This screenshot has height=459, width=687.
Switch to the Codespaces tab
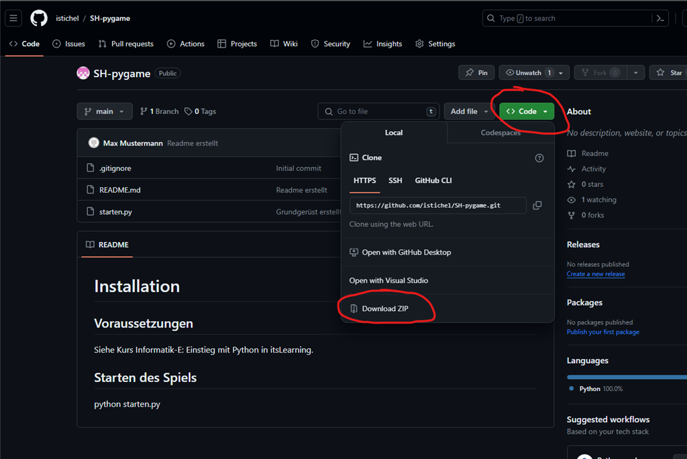tap(500, 133)
